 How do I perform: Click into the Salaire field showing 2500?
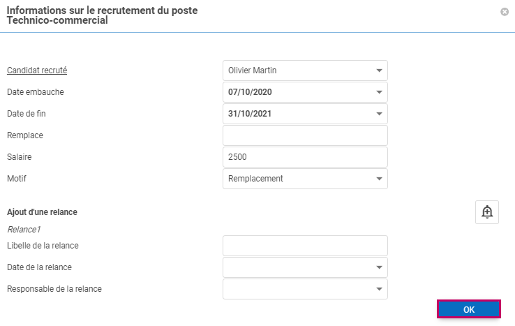click(304, 157)
